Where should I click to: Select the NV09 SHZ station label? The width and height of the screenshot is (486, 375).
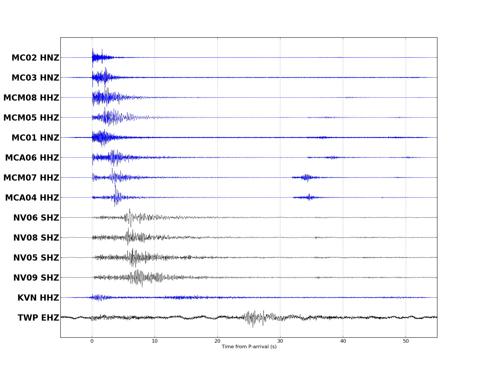pyautogui.click(x=36, y=278)
